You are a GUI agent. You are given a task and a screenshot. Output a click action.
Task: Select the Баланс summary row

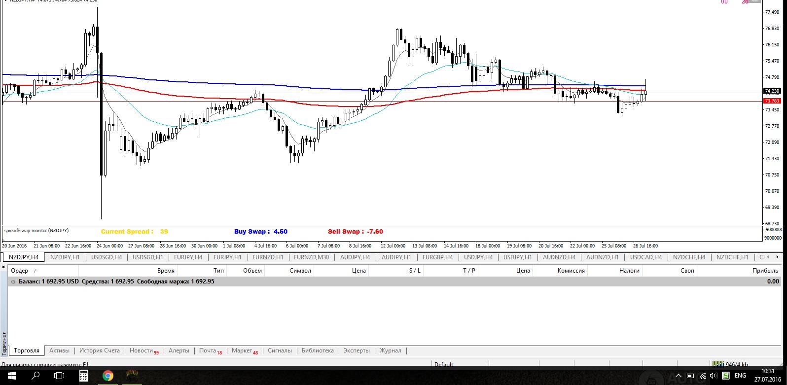[x=394, y=281]
